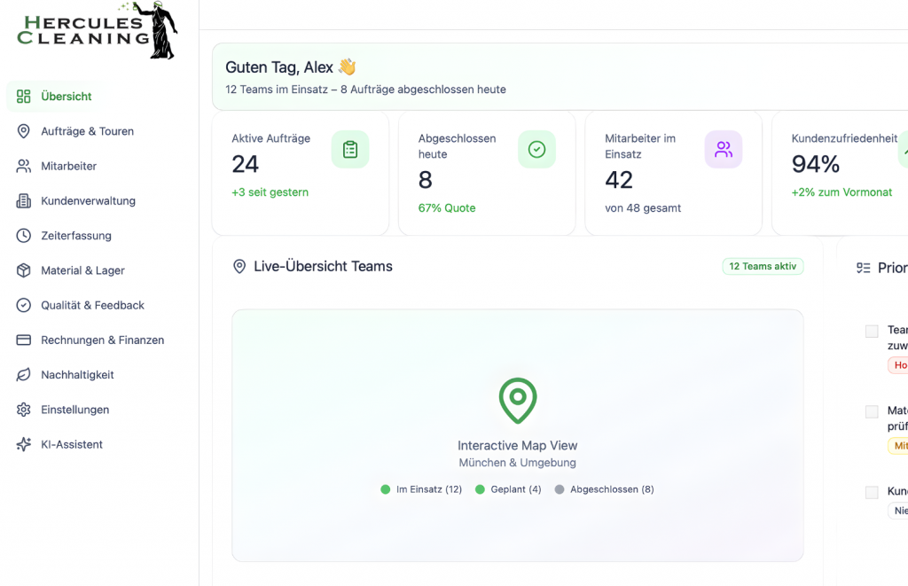Select Qualität & Feedback menu item
The image size is (908, 586).
[x=92, y=305]
